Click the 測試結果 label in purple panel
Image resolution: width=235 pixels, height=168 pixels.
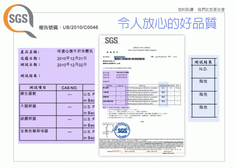pyautogui.click(x=30, y=76)
